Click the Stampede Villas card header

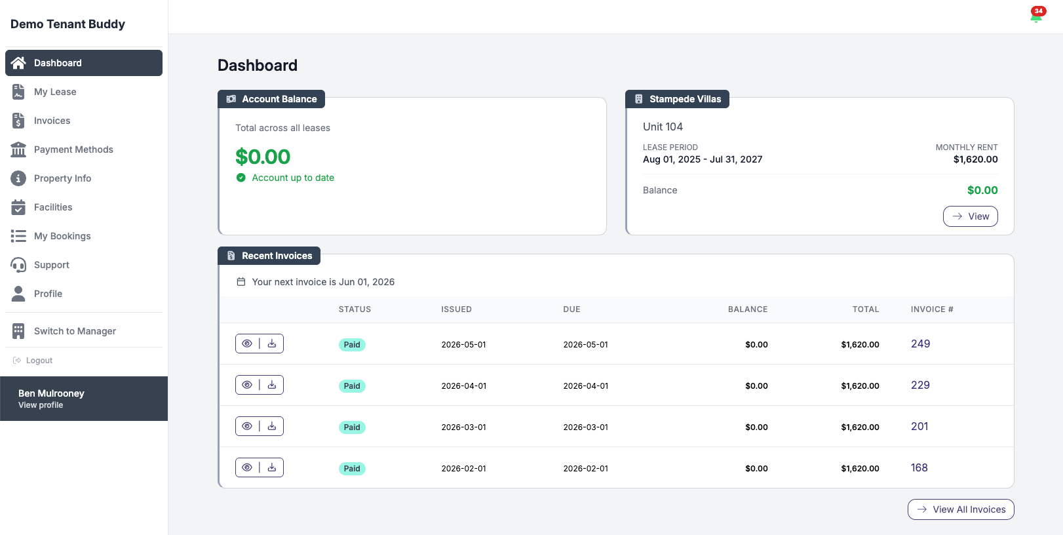pyautogui.click(x=677, y=99)
